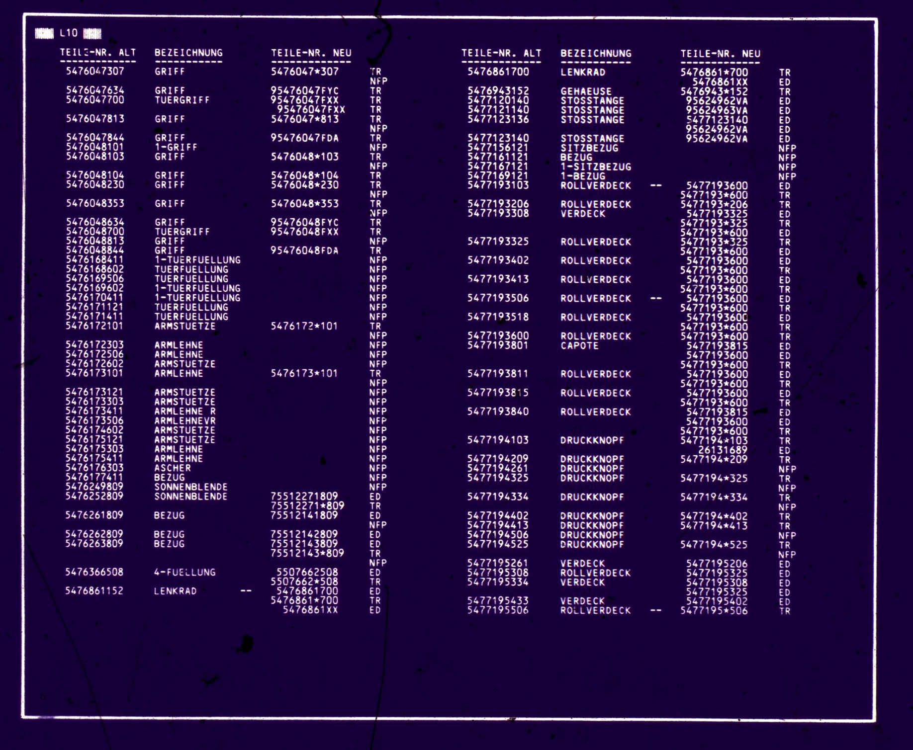Image resolution: width=913 pixels, height=750 pixels.
Task: Click the L10 page label
Action: coord(69,33)
